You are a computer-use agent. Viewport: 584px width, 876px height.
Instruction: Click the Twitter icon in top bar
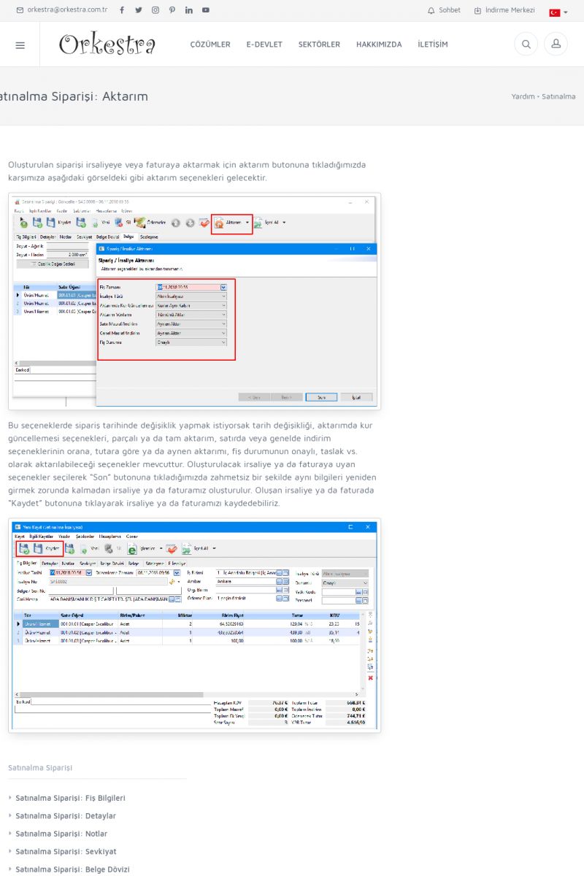point(138,10)
